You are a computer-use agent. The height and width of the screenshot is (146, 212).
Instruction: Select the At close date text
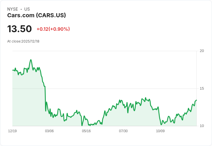pyautogui.click(x=23, y=41)
